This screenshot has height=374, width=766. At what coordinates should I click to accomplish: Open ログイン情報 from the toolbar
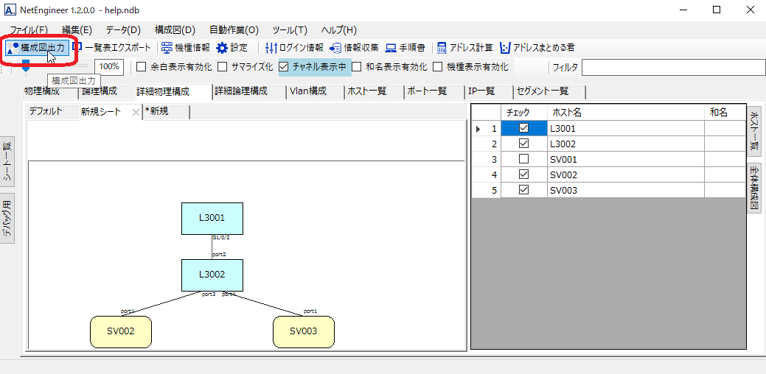coord(294,48)
